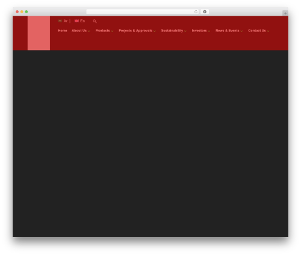The width and height of the screenshot is (301, 255).
Task: Click the search magnifier icon
Action: point(95,21)
